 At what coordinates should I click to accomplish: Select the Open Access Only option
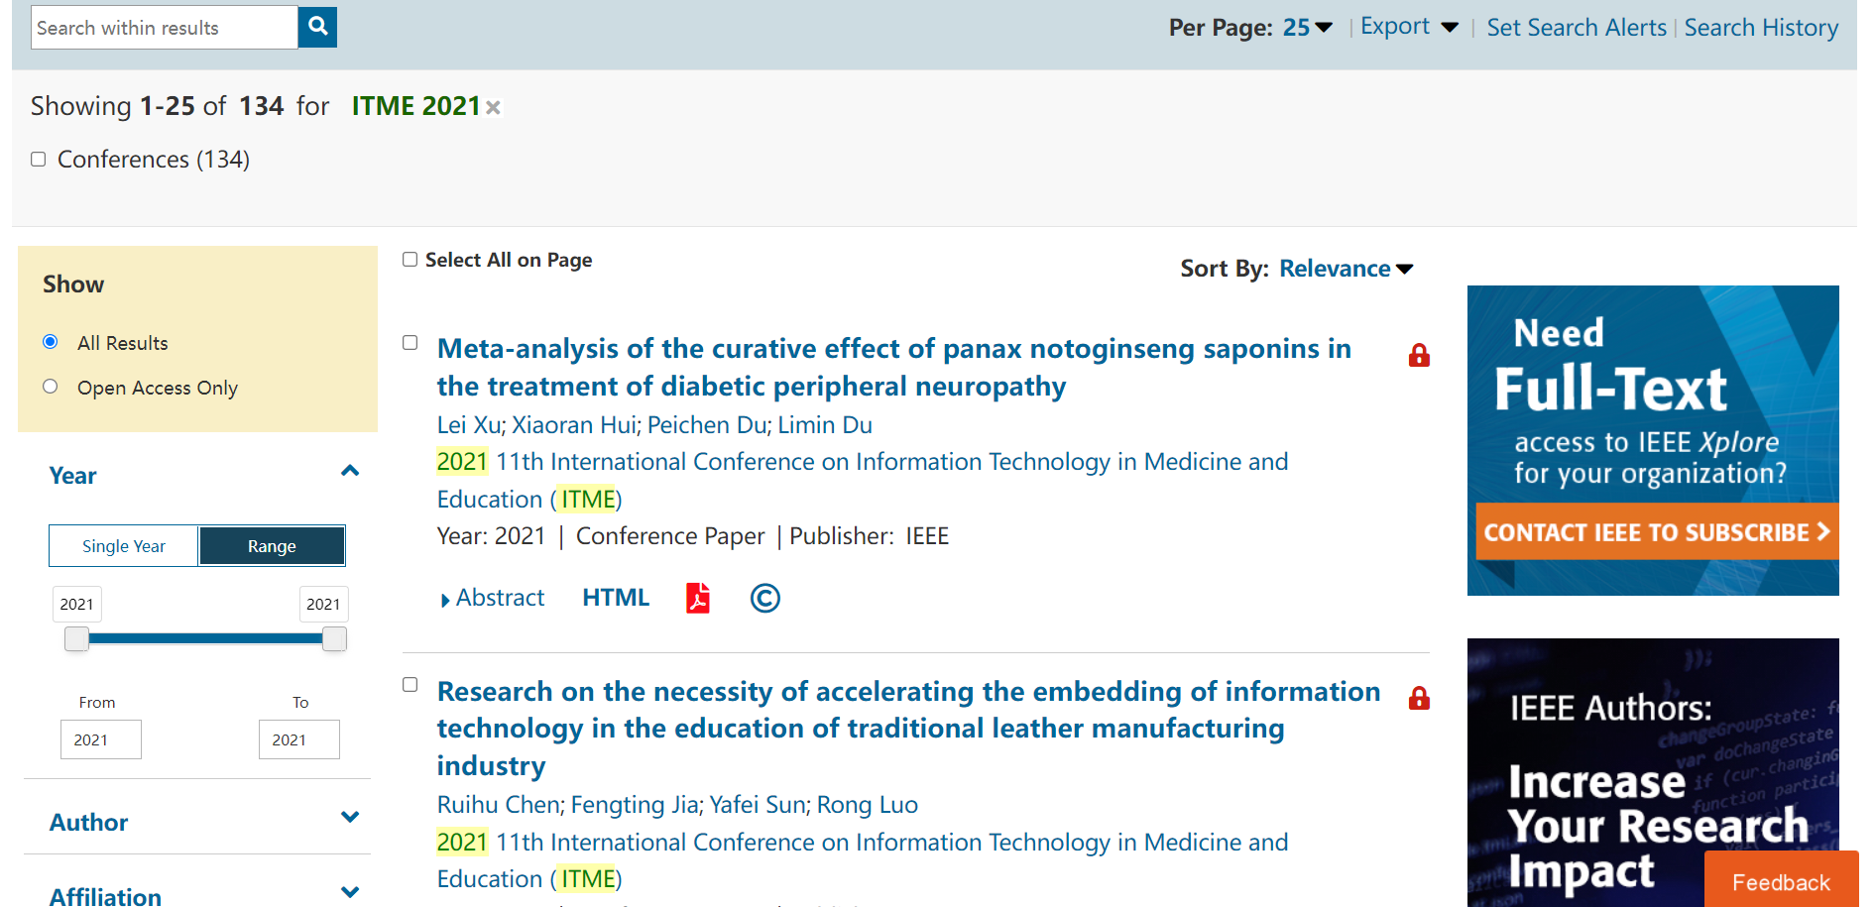(51, 387)
